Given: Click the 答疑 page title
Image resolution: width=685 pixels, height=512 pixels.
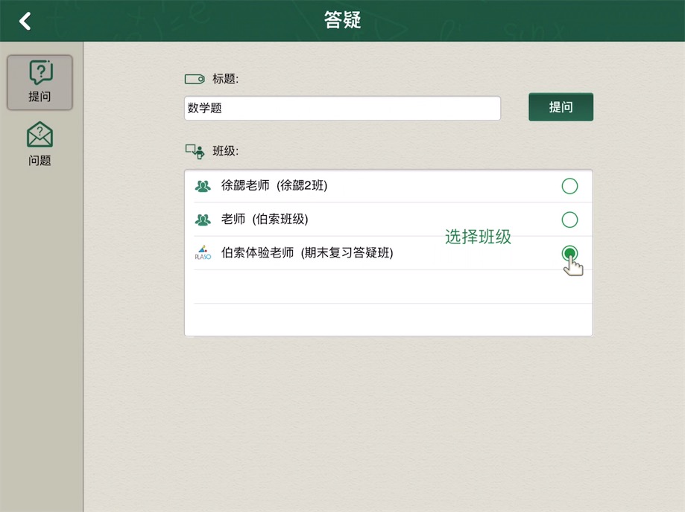Looking at the screenshot, I should coord(343,20).
